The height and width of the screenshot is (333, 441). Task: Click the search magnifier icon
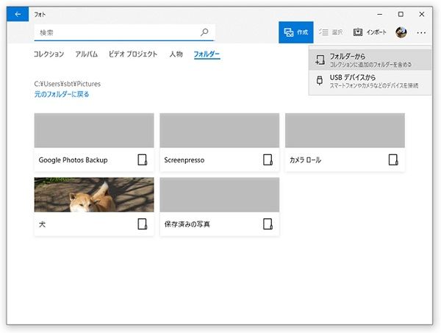pos(204,32)
